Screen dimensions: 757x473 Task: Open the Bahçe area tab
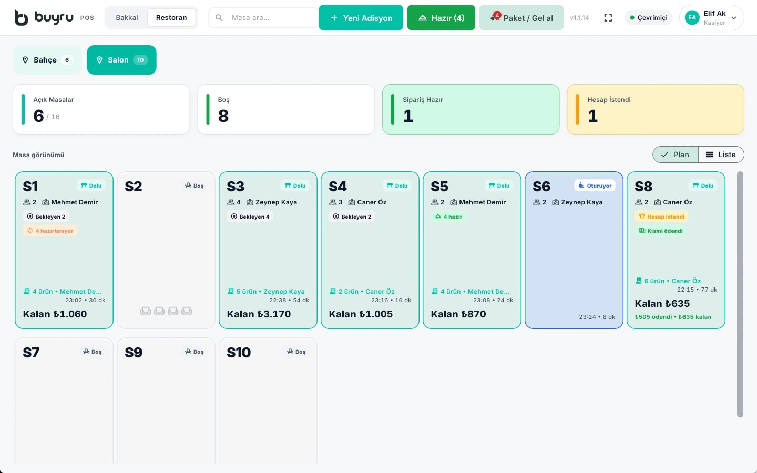tap(47, 60)
